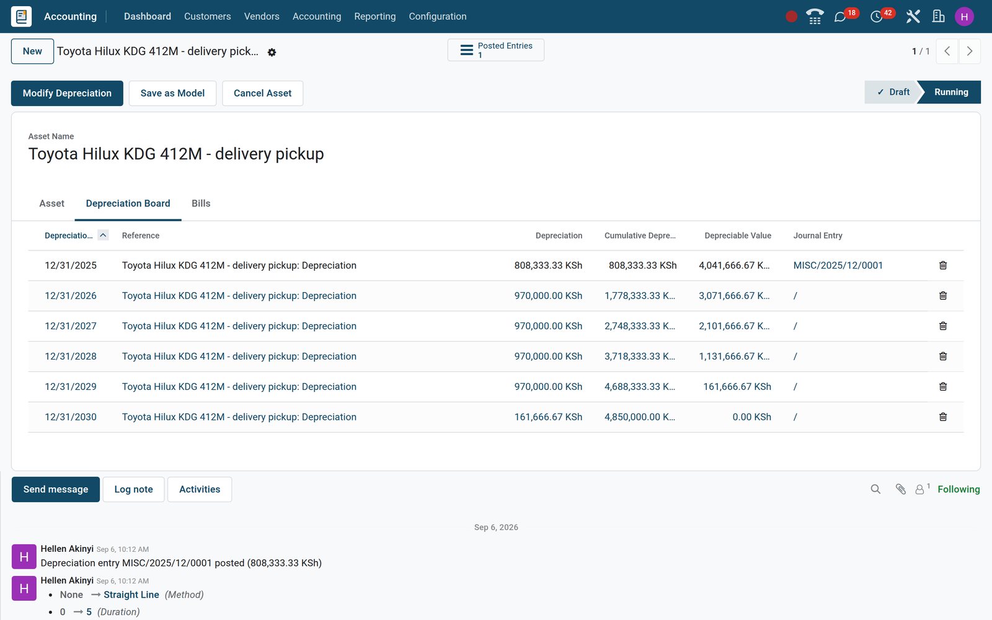Viewport: 992px width, 620px height.
Task: Open the Configuration menu
Action: pos(438,16)
